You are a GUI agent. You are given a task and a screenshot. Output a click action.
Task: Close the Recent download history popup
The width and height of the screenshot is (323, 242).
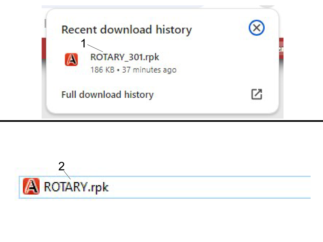[x=257, y=28]
